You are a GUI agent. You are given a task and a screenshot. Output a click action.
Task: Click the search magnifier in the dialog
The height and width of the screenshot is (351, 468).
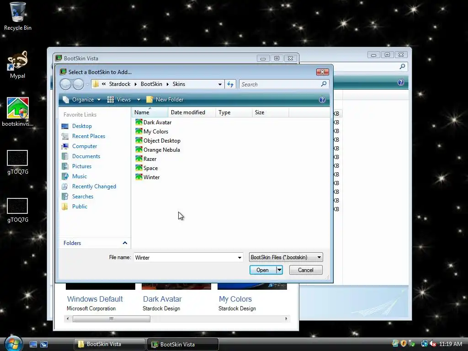pos(324,84)
